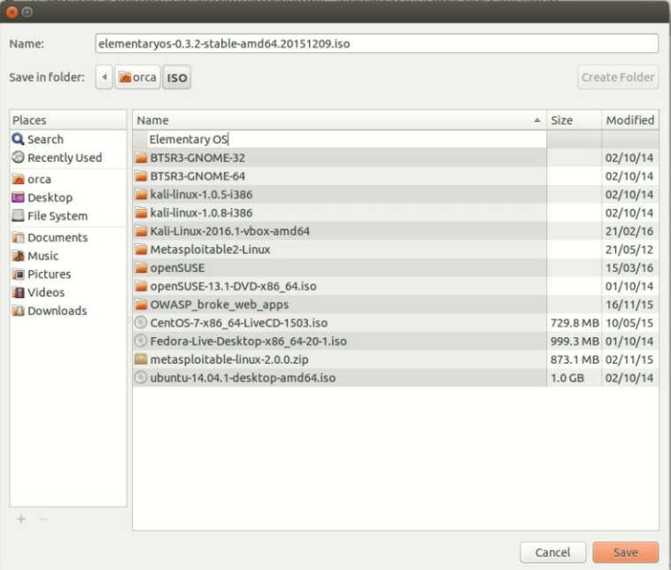Open the Recently Used label in Places
Image resolution: width=671 pixels, height=570 pixels.
tap(65, 158)
